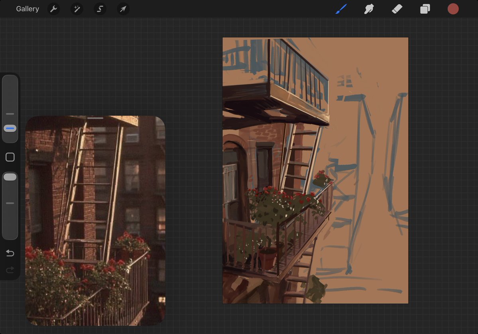
Task: Click the reference photo window
Action: pyautogui.click(x=95, y=221)
